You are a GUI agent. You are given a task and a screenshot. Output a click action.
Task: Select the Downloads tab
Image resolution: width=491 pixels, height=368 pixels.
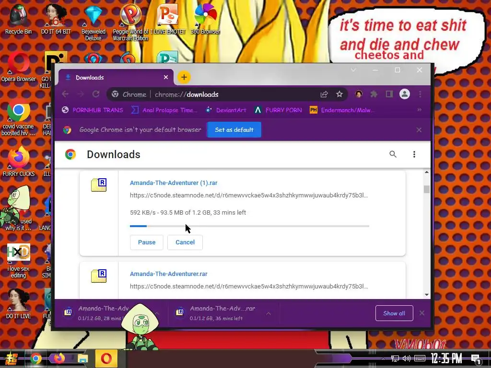tap(116, 77)
